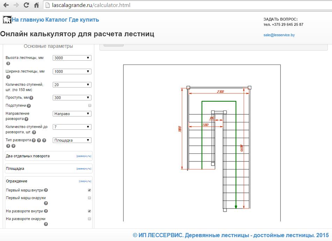Click the first help icon right after Тип разворота
This screenshot has width=332, height=241.
tap(34, 140)
